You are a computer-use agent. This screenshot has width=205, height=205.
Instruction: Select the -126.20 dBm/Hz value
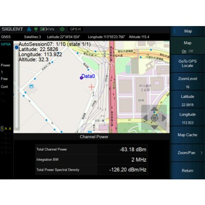pyautogui.click(x=128, y=170)
